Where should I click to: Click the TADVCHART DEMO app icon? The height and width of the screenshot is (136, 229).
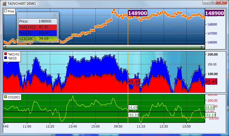click(x=4, y=3)
